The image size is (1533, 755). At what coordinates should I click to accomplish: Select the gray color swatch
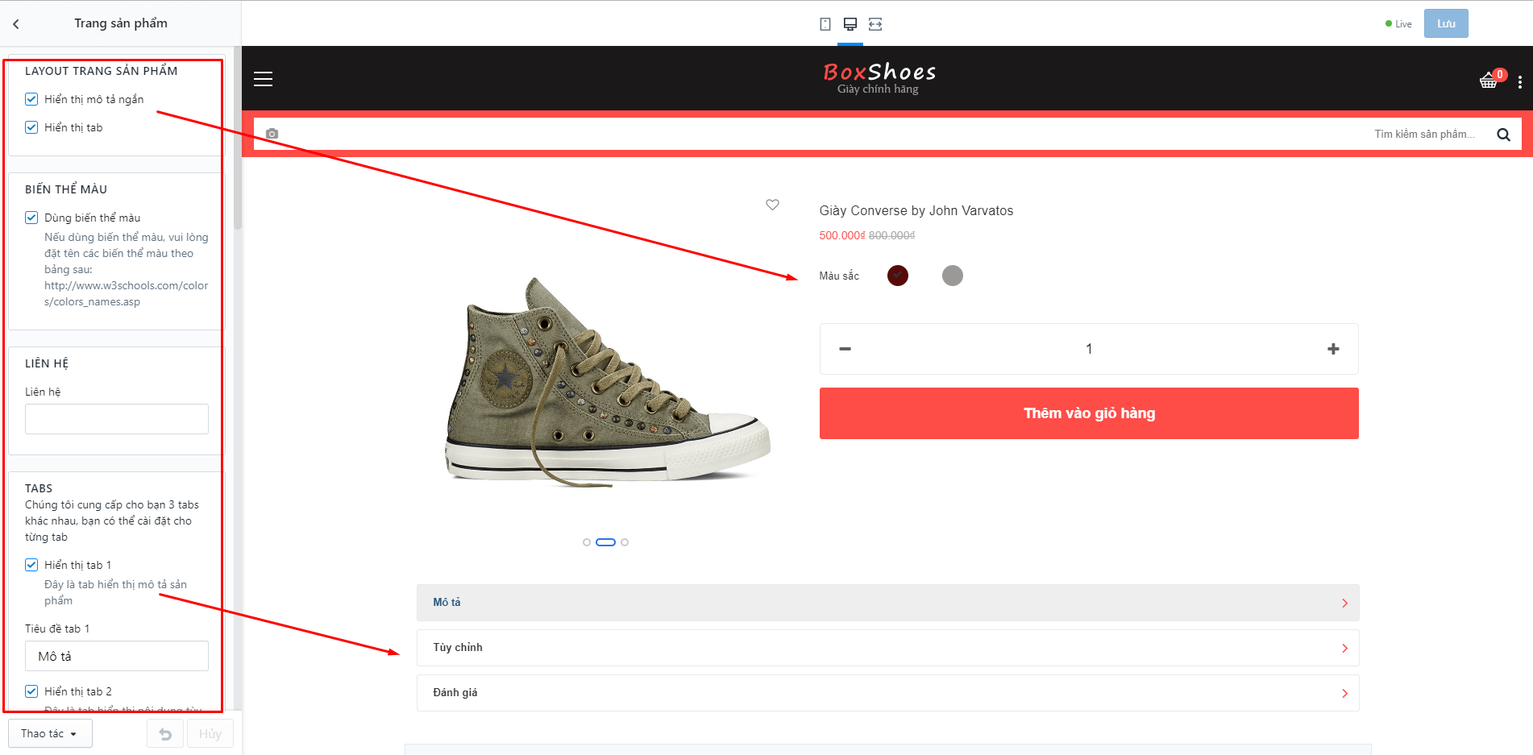(x=953, y=276)
